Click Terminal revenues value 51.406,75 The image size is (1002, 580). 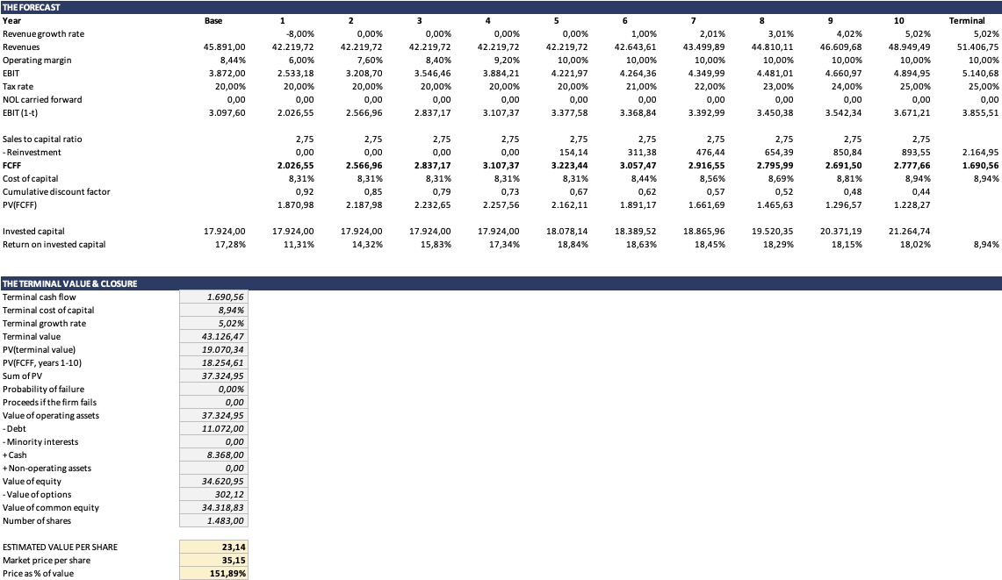coord(977,47)
